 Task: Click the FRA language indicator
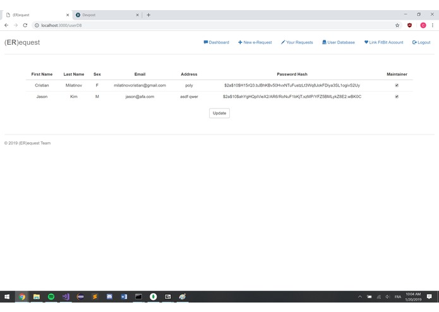[397, 297]
